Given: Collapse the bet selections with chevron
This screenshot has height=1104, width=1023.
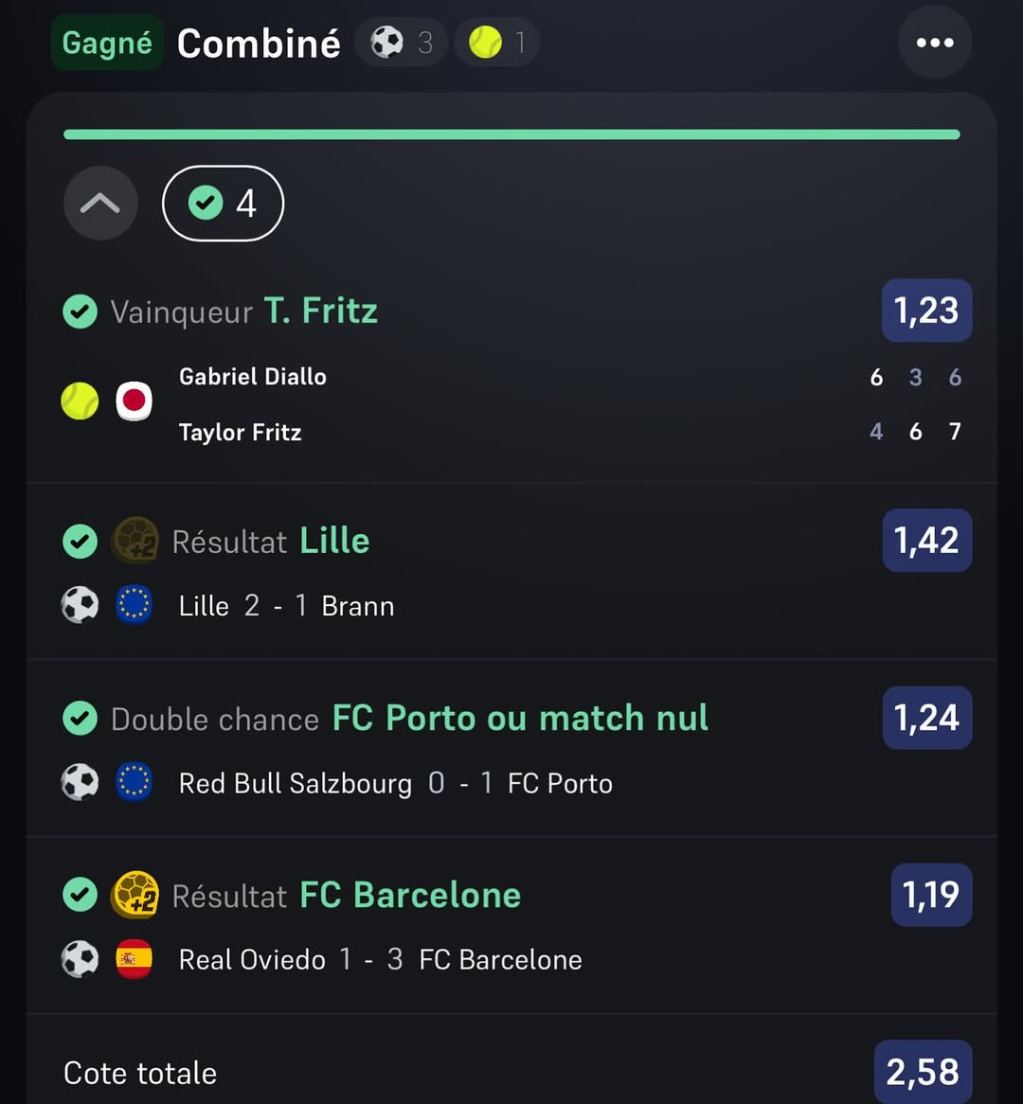Looking at the screenshot, I should [x=100, y=203].
